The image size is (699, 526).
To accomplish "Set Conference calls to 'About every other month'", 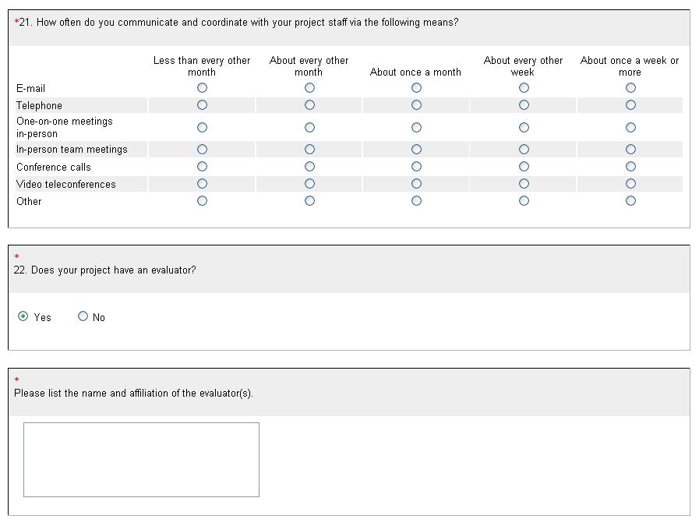I will click(x=309, y=167).
